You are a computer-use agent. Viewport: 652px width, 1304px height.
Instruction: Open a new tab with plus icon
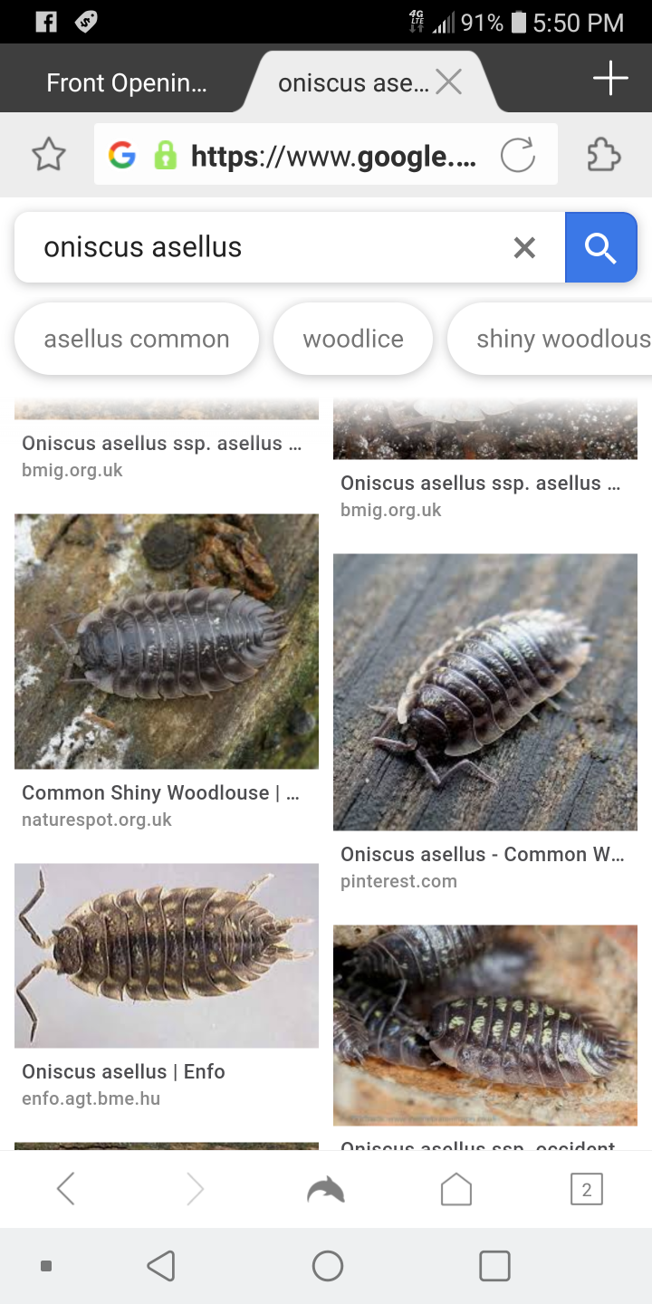[x=610, y=79]
